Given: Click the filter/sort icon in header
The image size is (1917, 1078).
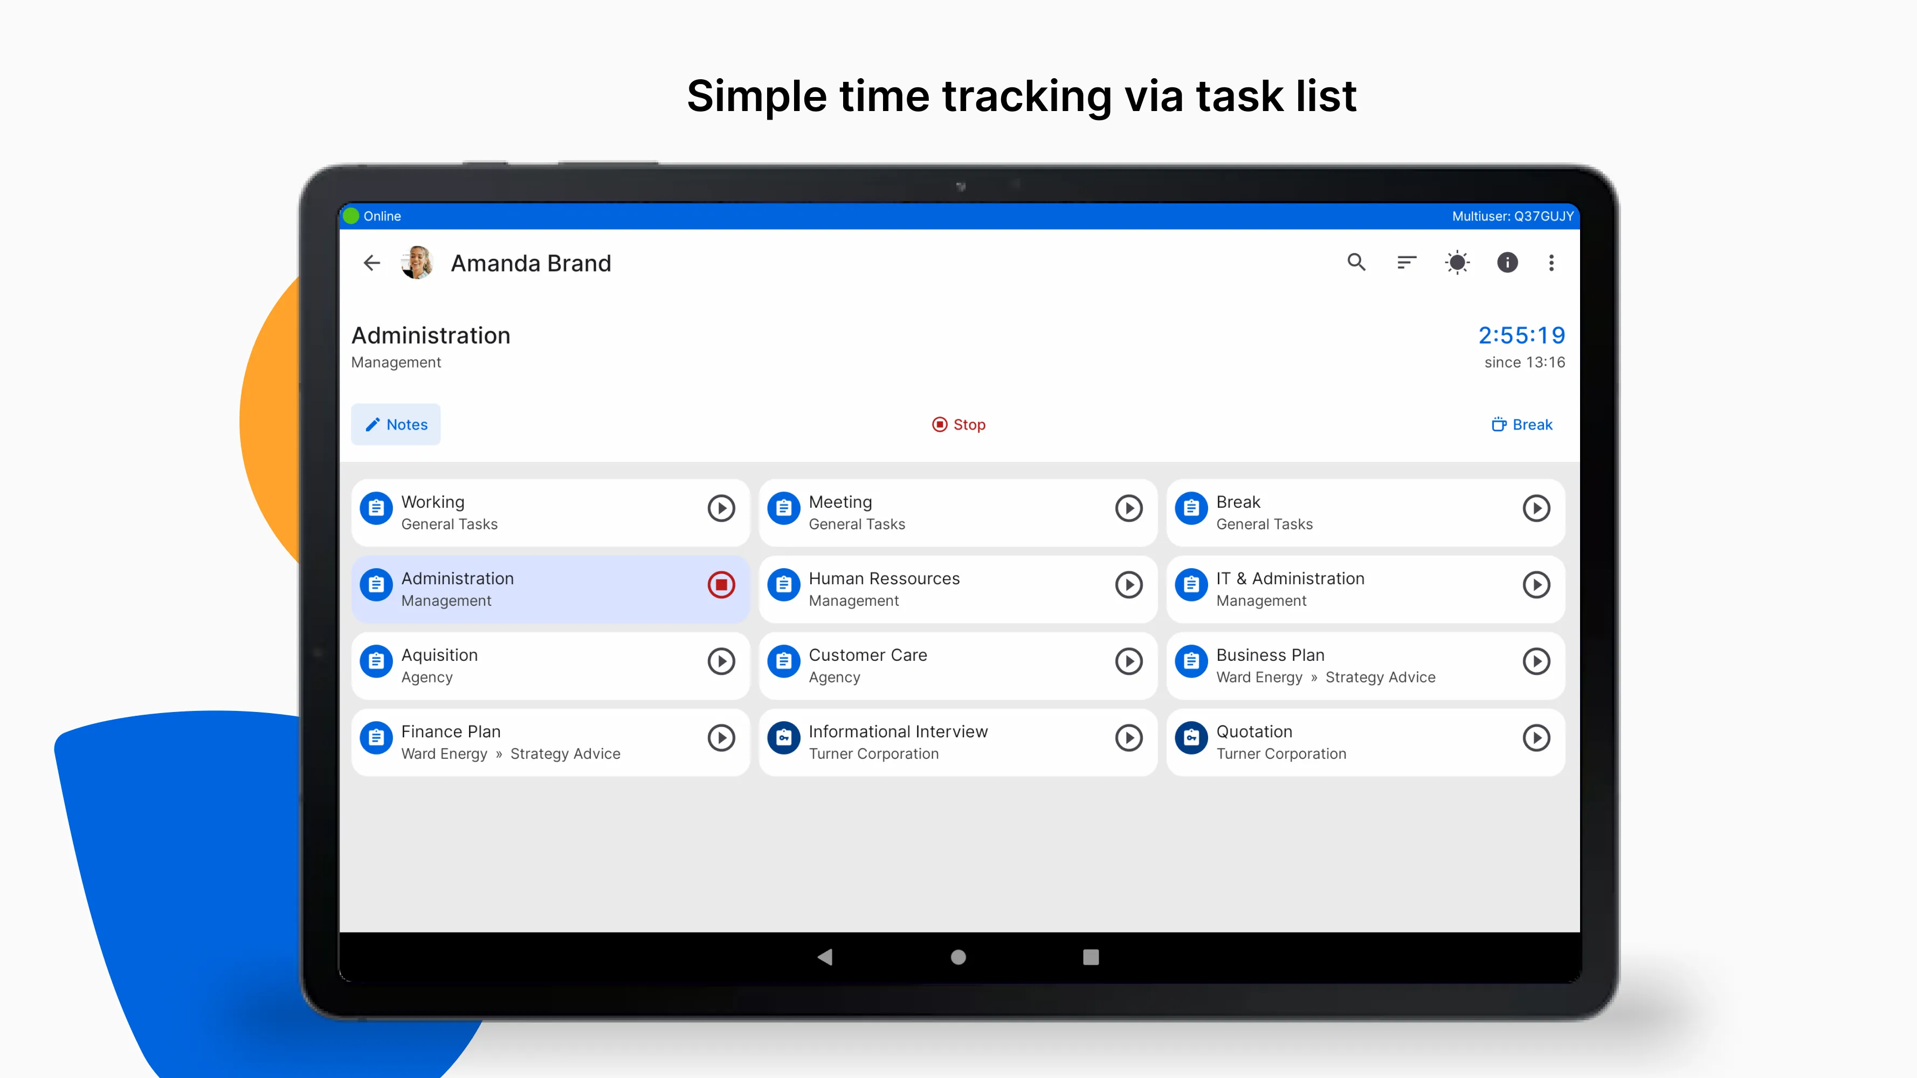Looking at the screenshot, I should [x=1406, y=262].
